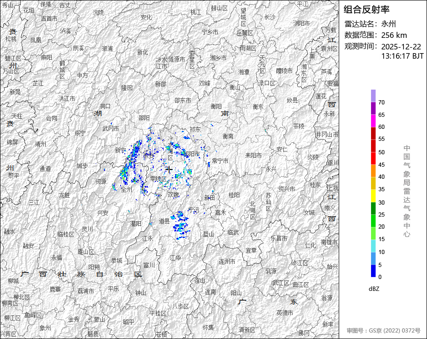Click the 冷水江市 map label
The image size is (427, 339).
161,63
